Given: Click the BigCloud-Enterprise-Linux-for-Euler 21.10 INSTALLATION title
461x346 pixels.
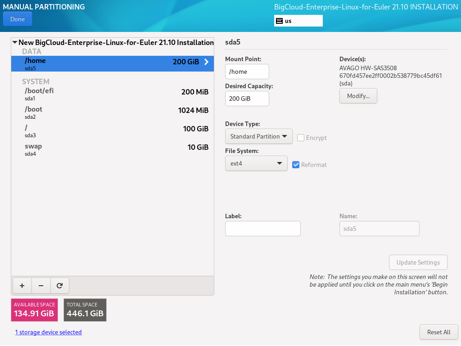Looking at the screenshot, I should 366,7.
